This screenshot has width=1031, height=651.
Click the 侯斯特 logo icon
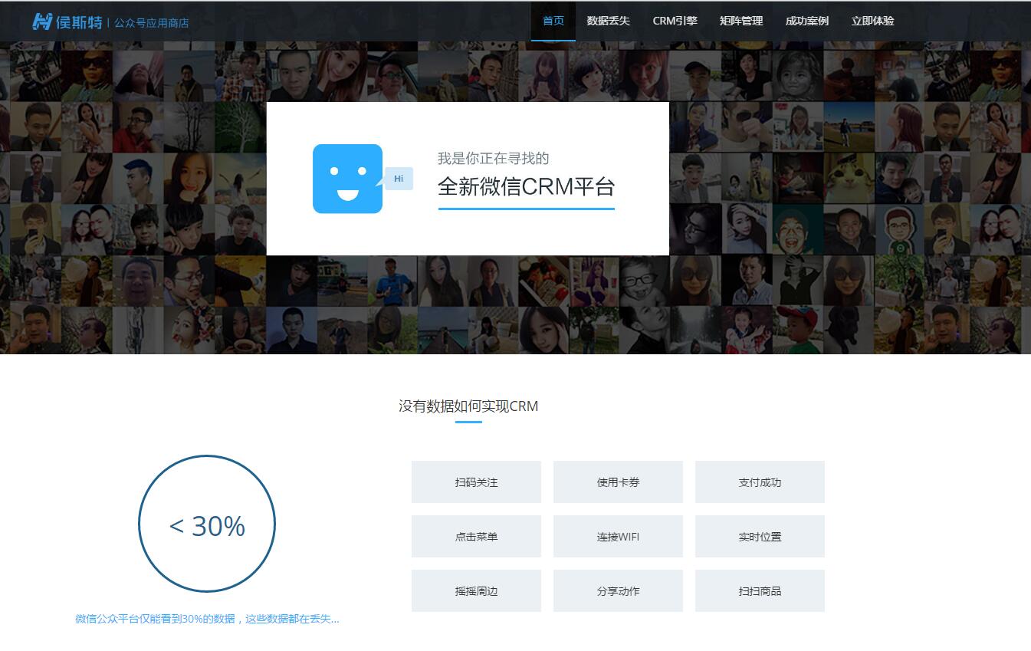(x=42, y=21)
